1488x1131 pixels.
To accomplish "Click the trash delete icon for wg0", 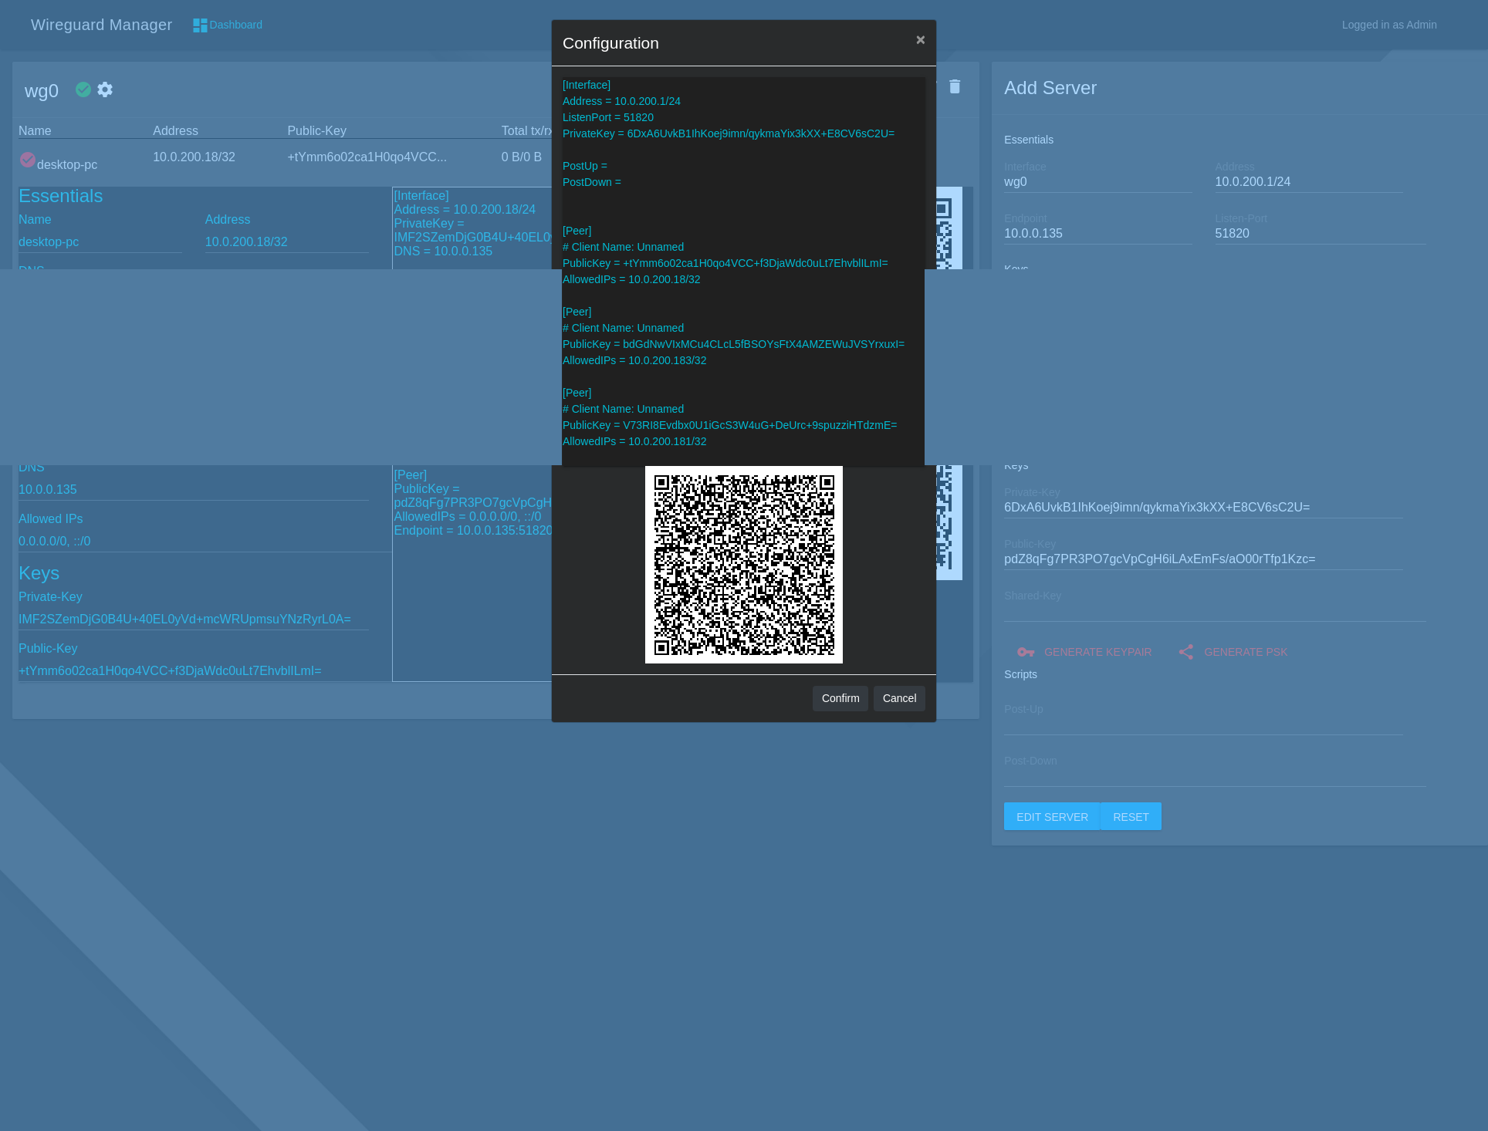I will point(955,86).
